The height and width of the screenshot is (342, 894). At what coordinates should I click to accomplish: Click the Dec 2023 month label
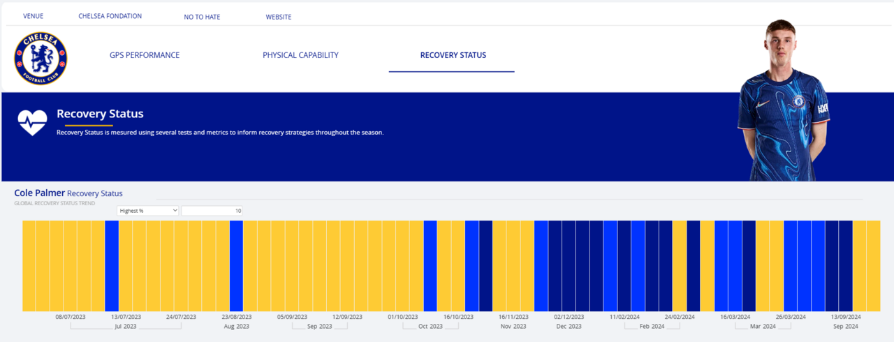point(569,327)
